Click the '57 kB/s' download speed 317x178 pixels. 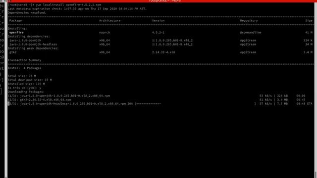click(x=265, y=104)
